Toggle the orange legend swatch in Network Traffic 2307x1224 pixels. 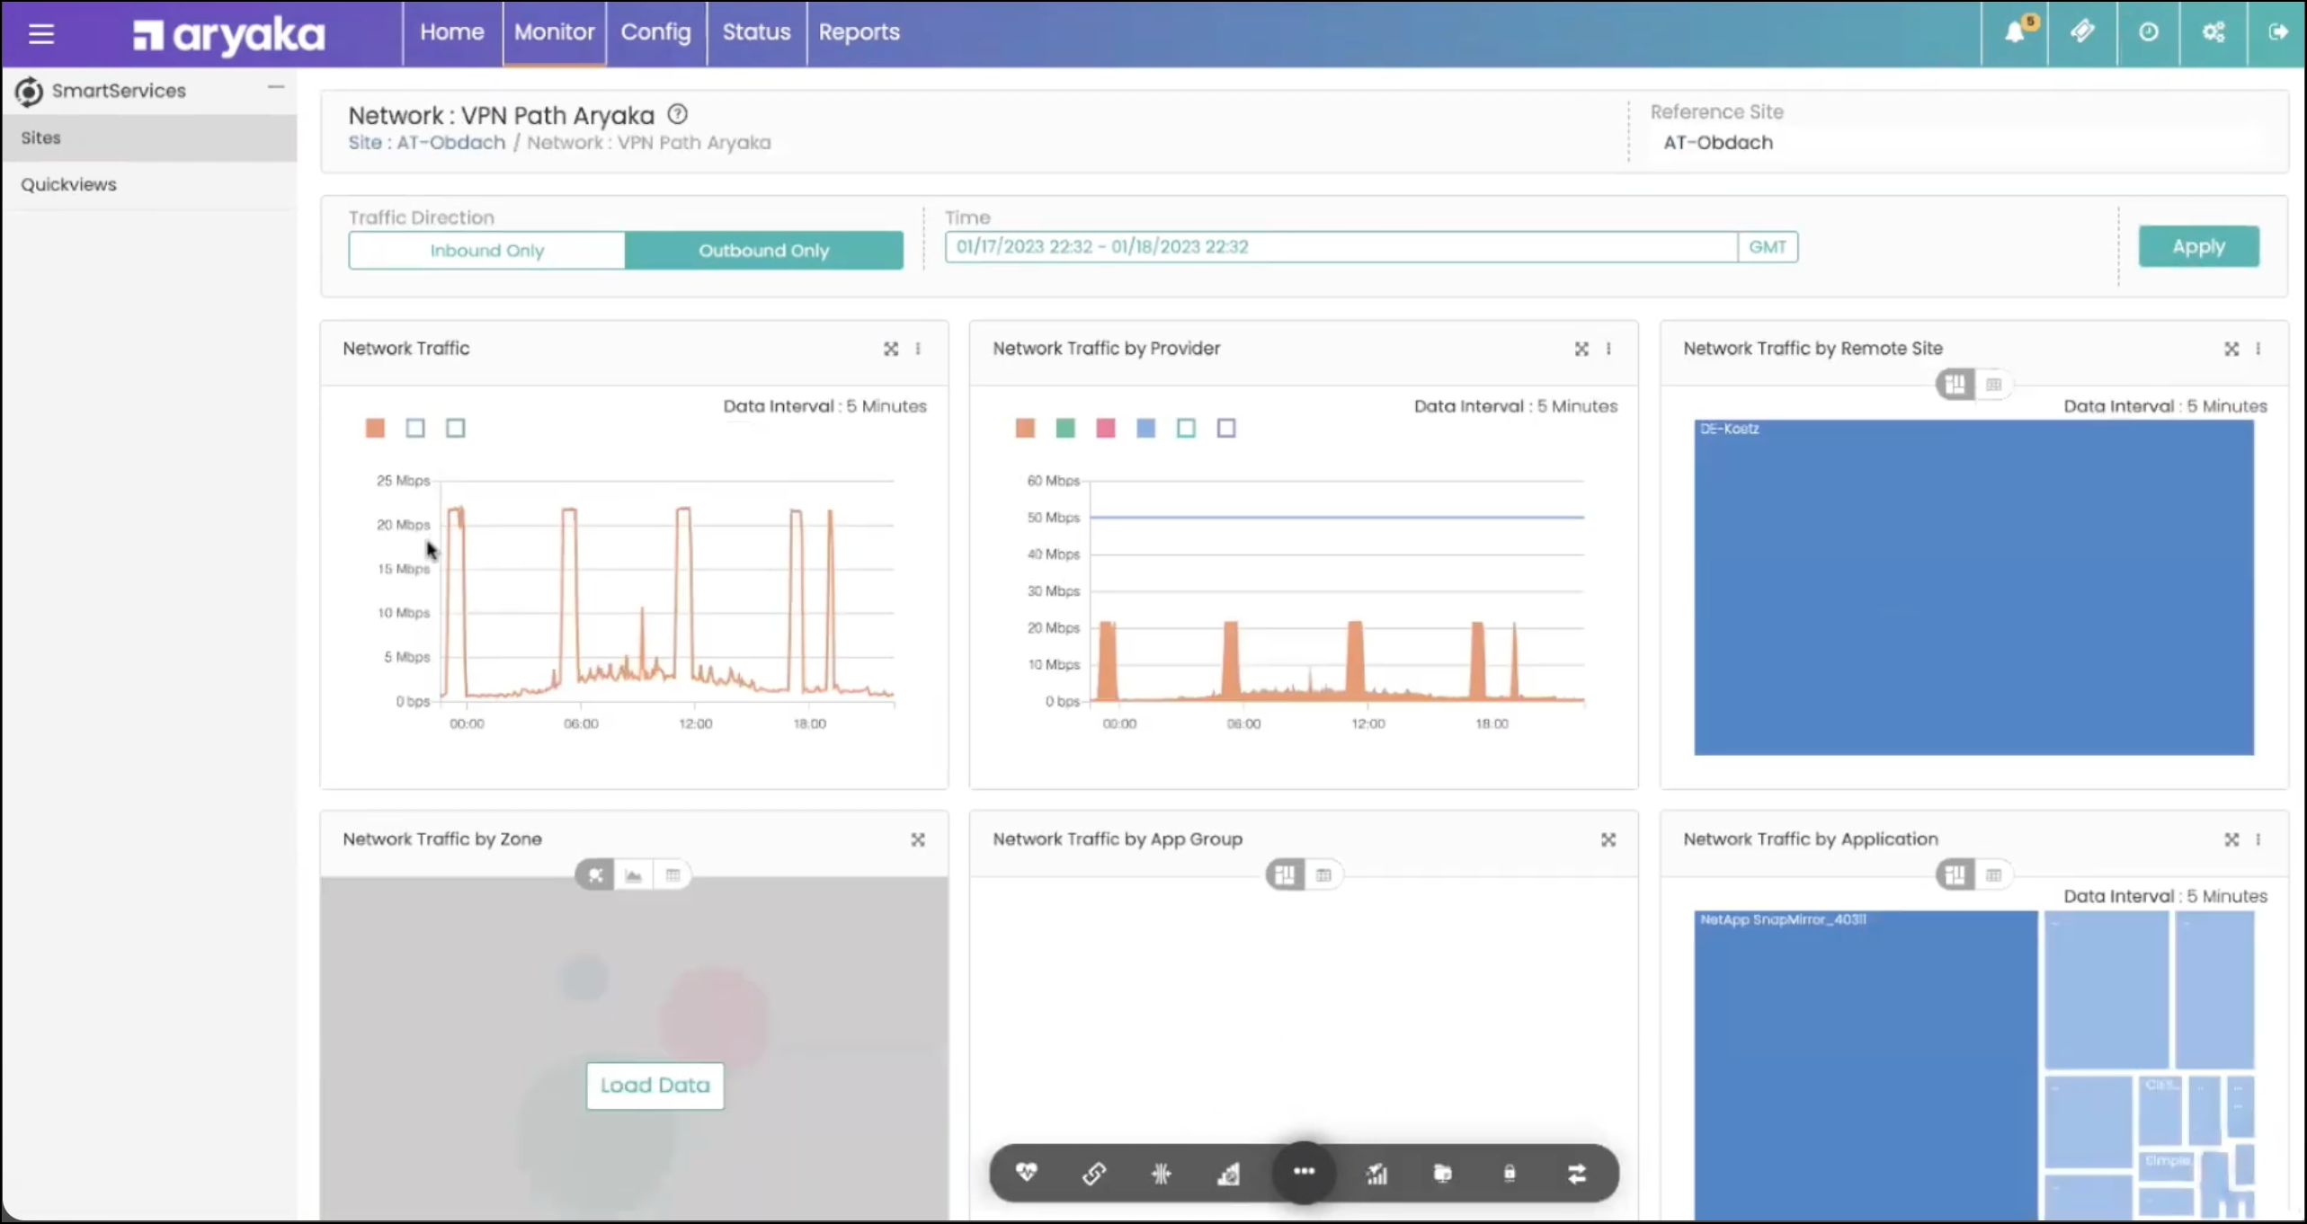coord(375,429)
